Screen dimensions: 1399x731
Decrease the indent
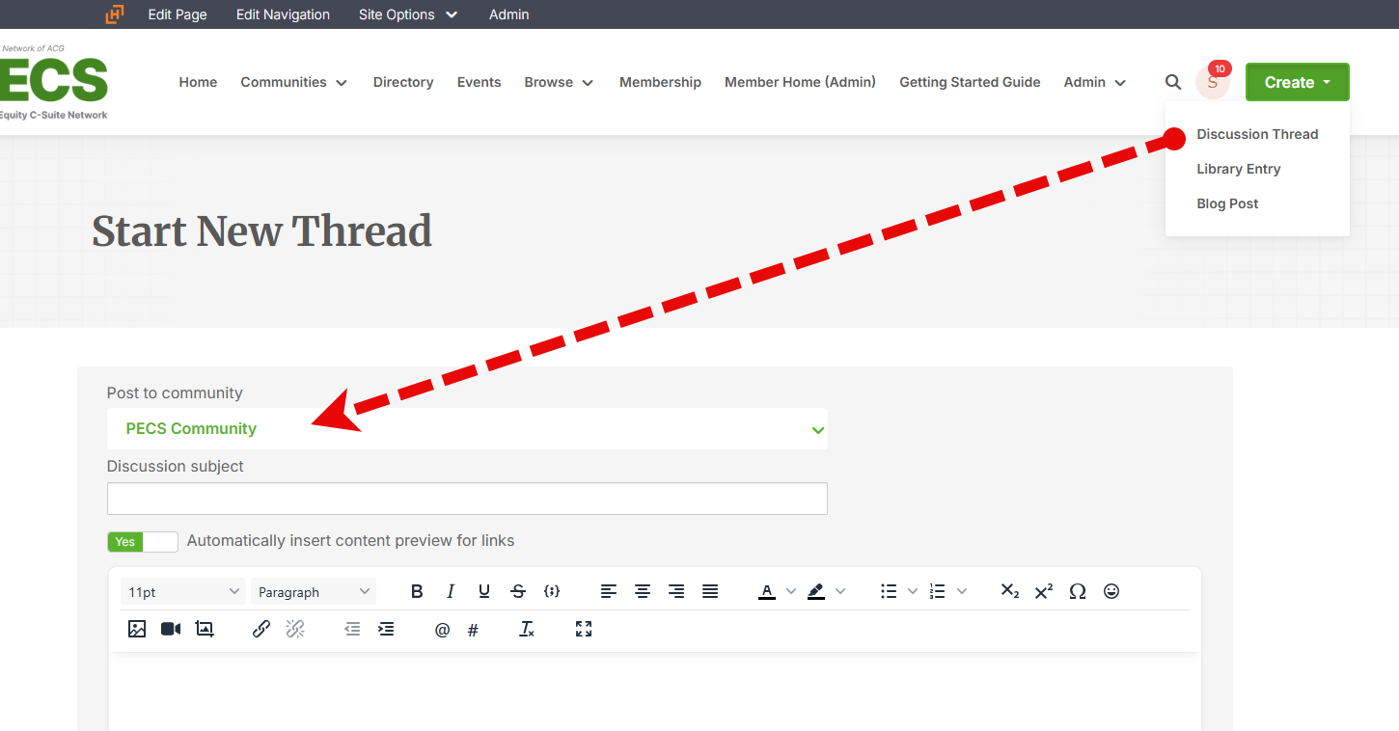pos(352,629)
